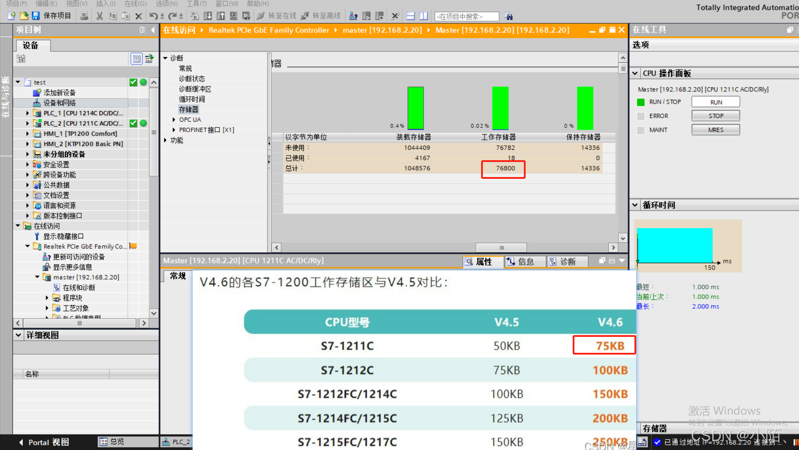The height and width of the screenshot is (450, 799).
Task: Switch to the 诊断 inspector tab
Action: point(567,261)
